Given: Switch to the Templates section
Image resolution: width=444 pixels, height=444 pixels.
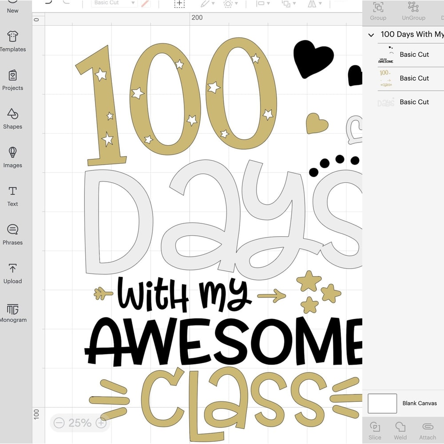Looking at the screenshot, I should pos(12,42).
